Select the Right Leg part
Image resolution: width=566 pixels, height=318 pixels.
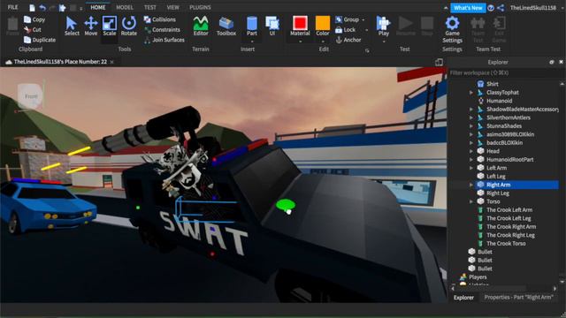[x=498, y=193]
